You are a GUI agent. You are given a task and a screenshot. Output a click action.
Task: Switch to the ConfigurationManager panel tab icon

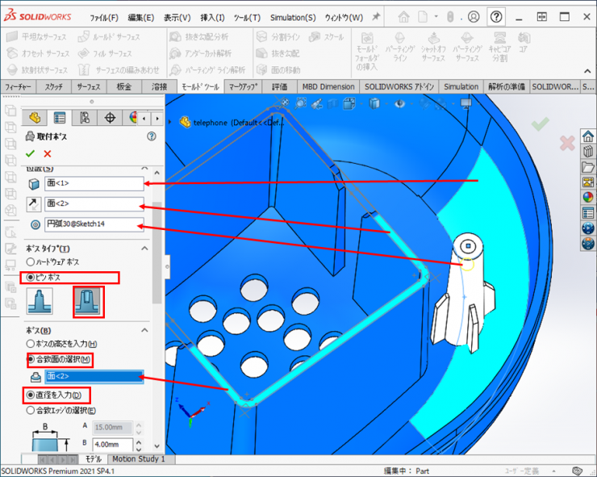coord(85,118)
